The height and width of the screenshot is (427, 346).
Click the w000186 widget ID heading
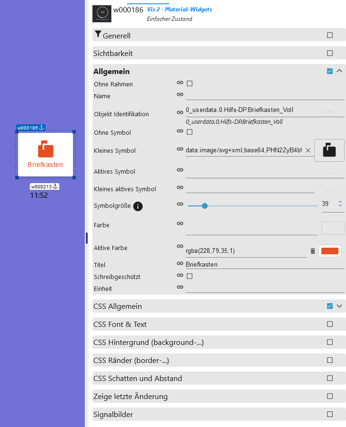(128, 10)
